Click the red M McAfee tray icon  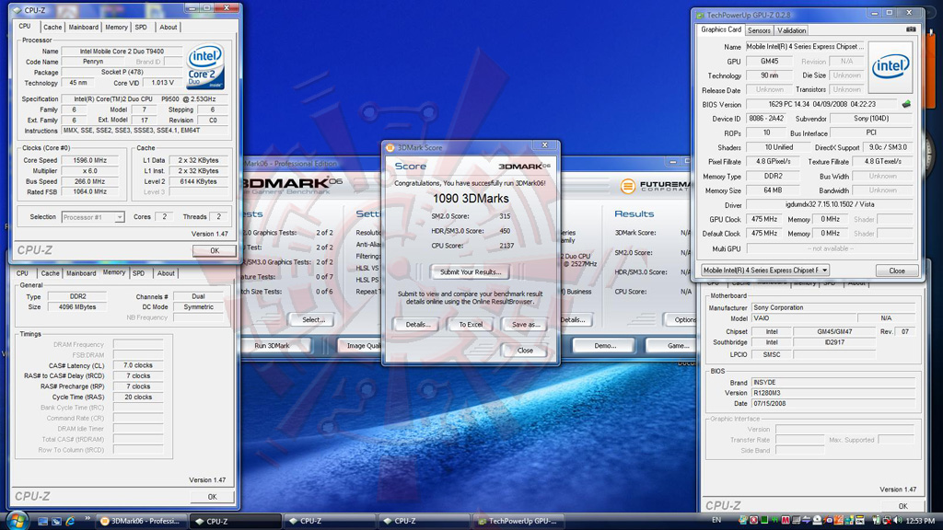coord(786,521)
